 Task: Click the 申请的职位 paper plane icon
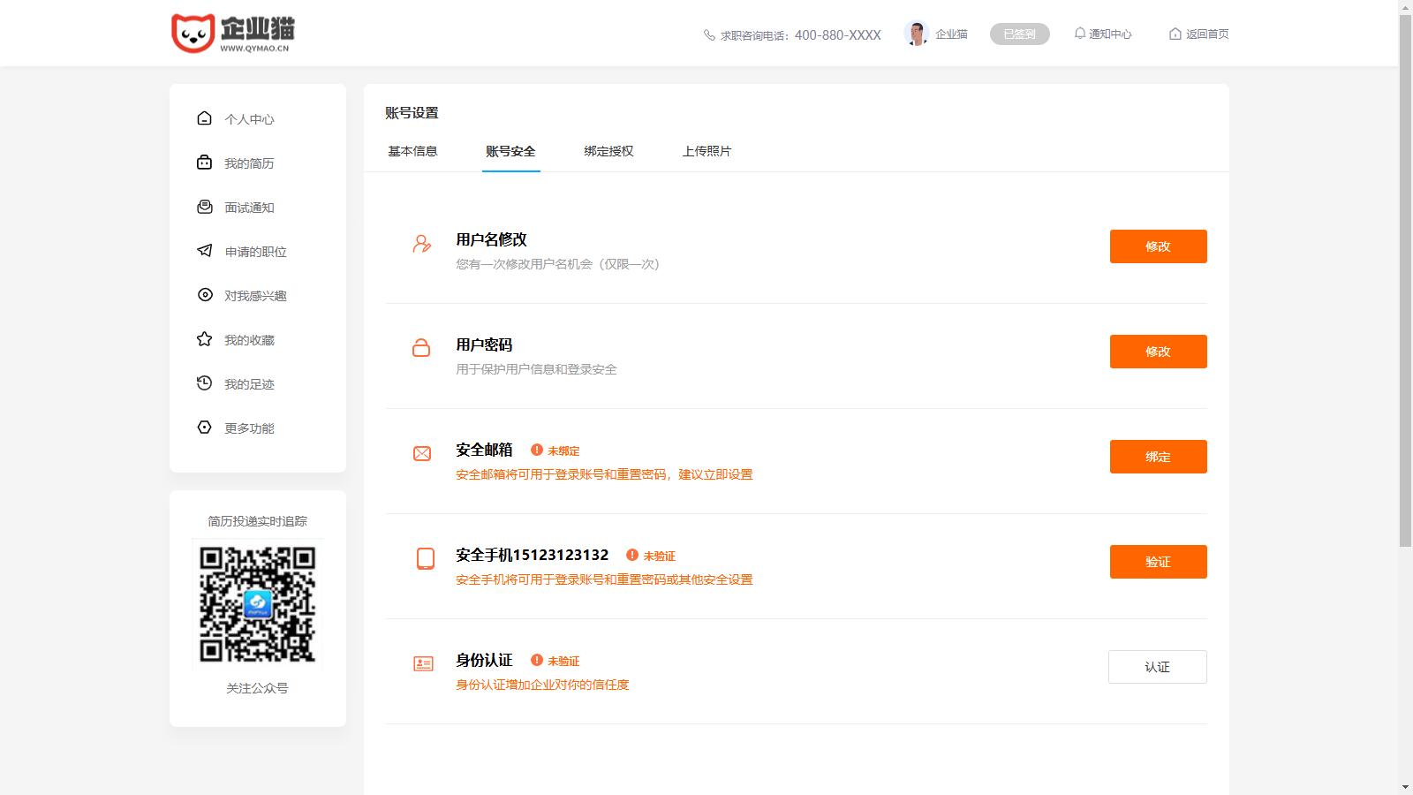pos(205,251)
